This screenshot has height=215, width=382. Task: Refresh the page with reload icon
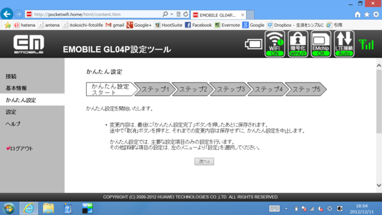(x=186, y=14)
